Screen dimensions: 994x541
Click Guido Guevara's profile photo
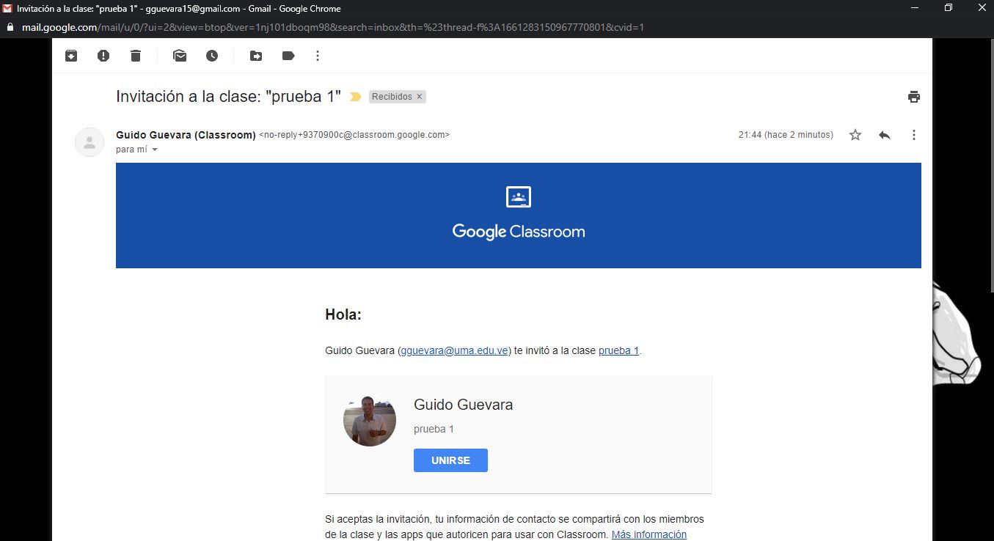[370, 419]
